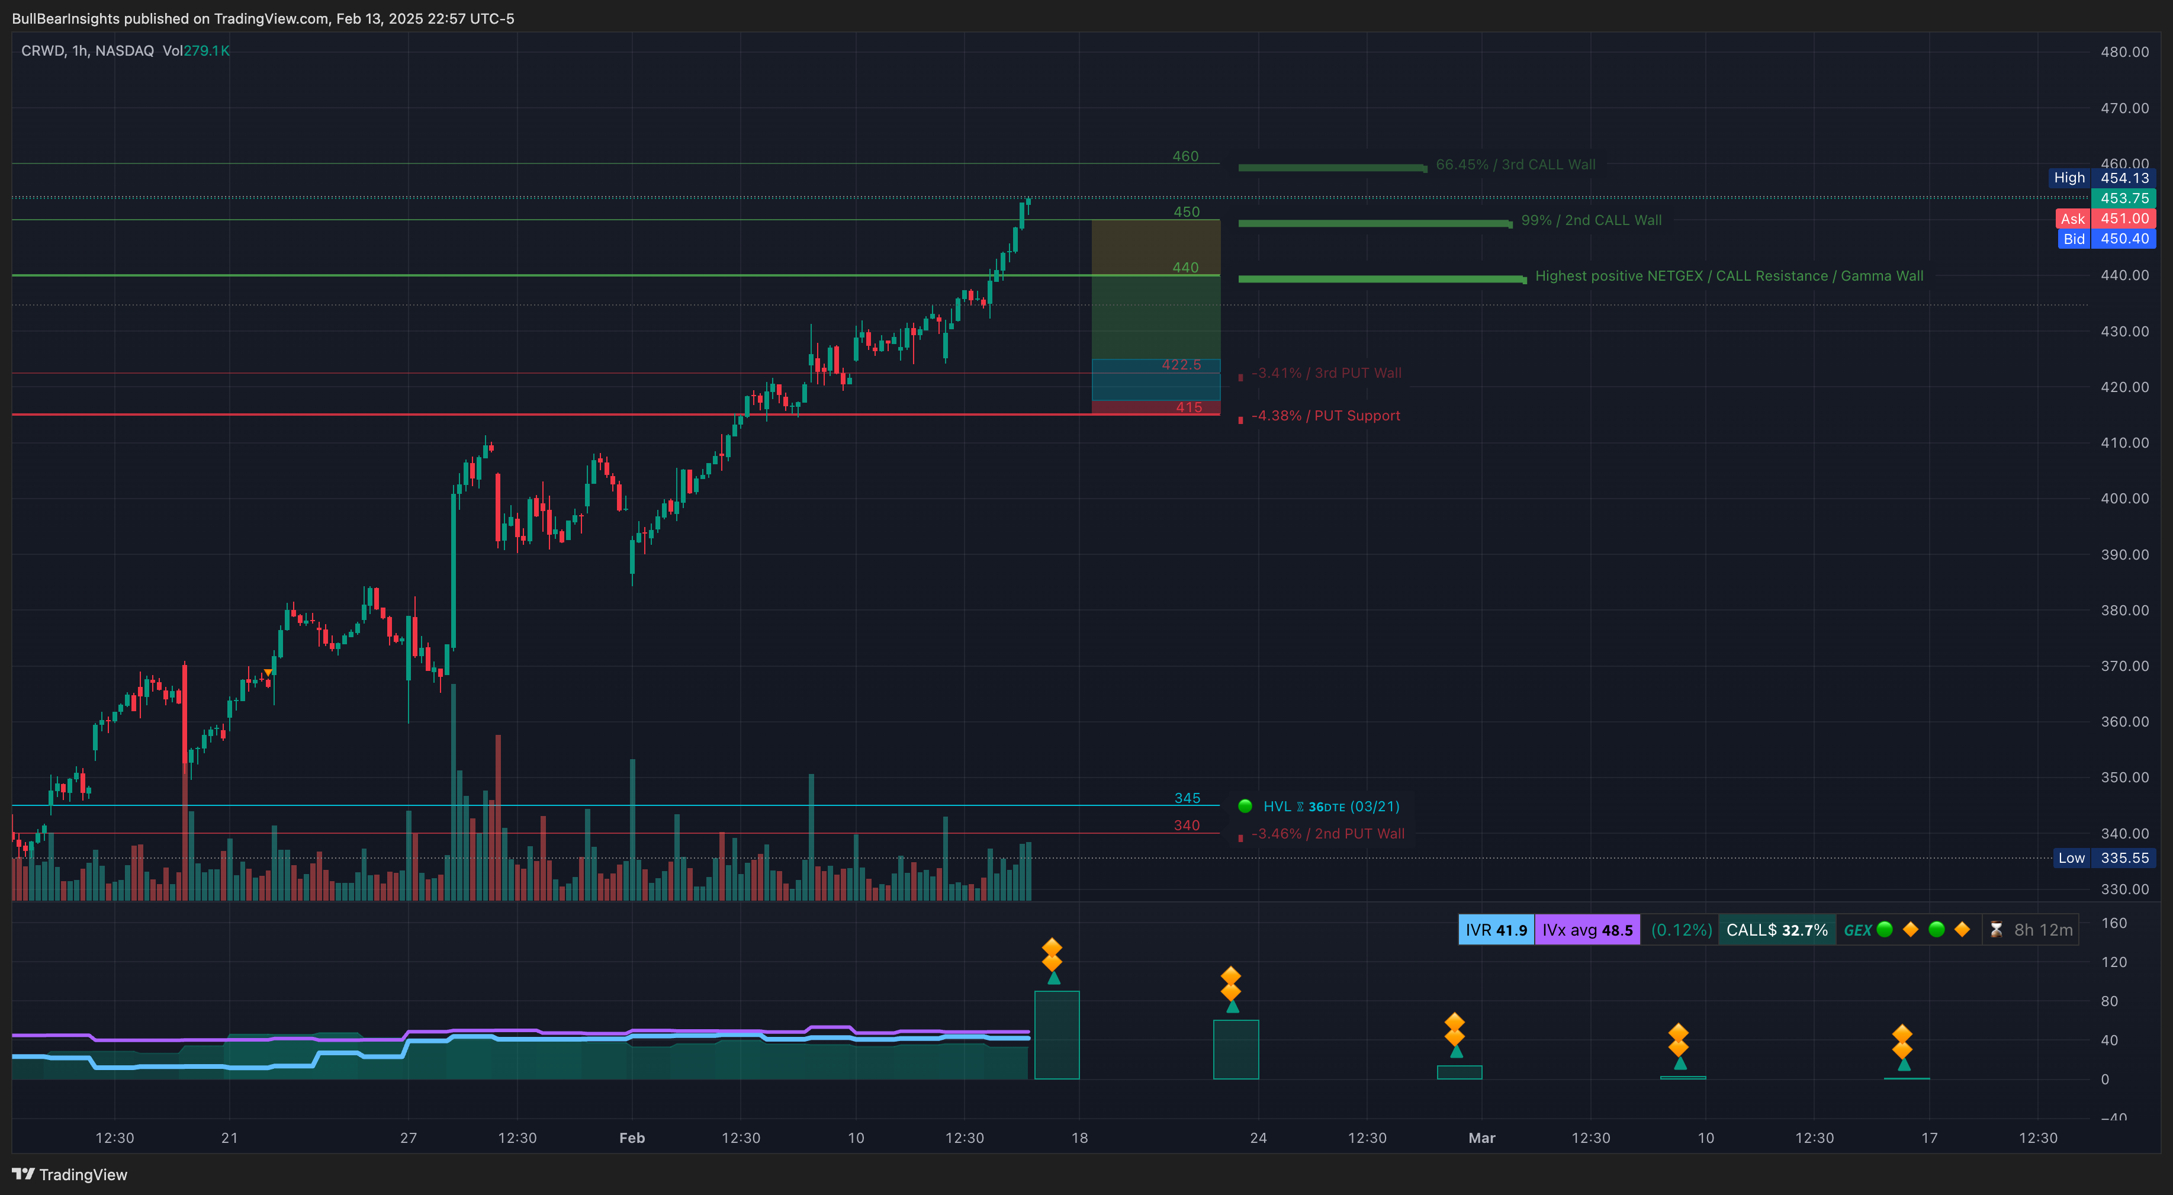Select the HVL 36DTE (03/21) label
The width and height of the screenshot is (2173, 1195).
(1331, 807)
